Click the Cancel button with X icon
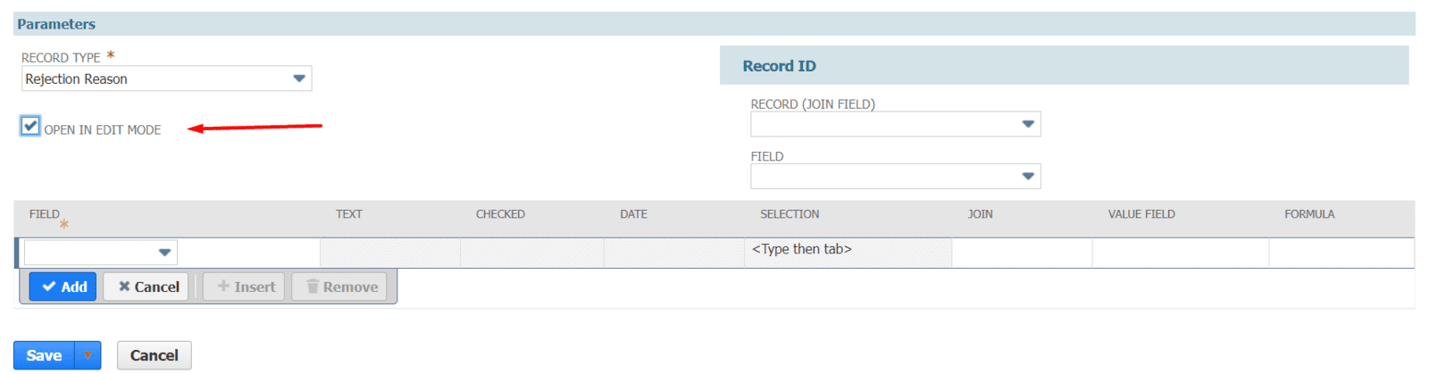 (x=147, y=287)
